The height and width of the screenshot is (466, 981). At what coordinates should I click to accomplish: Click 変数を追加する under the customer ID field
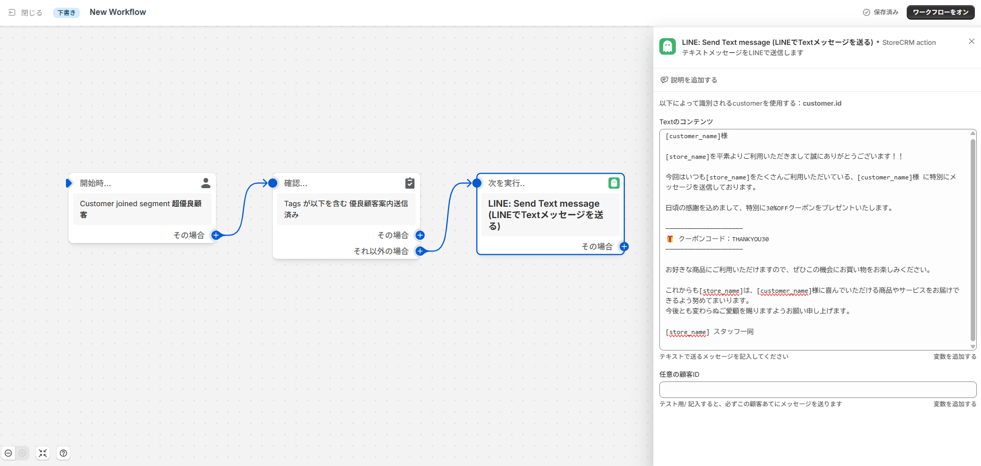(955, 404)
